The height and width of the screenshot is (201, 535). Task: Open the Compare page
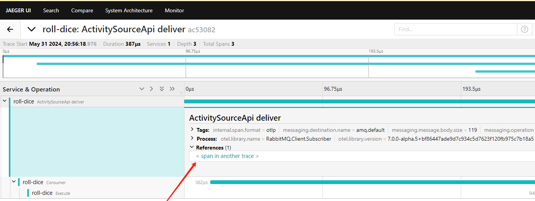coord(82,10)
